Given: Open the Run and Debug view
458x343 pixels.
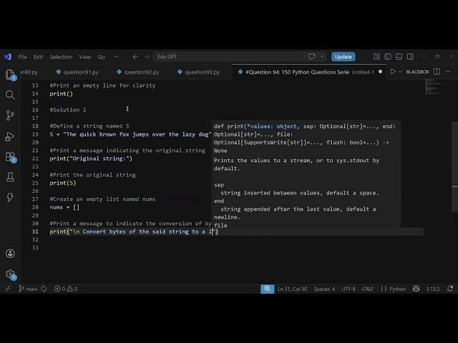Looking at the screenshot, I should click(10, 136).
